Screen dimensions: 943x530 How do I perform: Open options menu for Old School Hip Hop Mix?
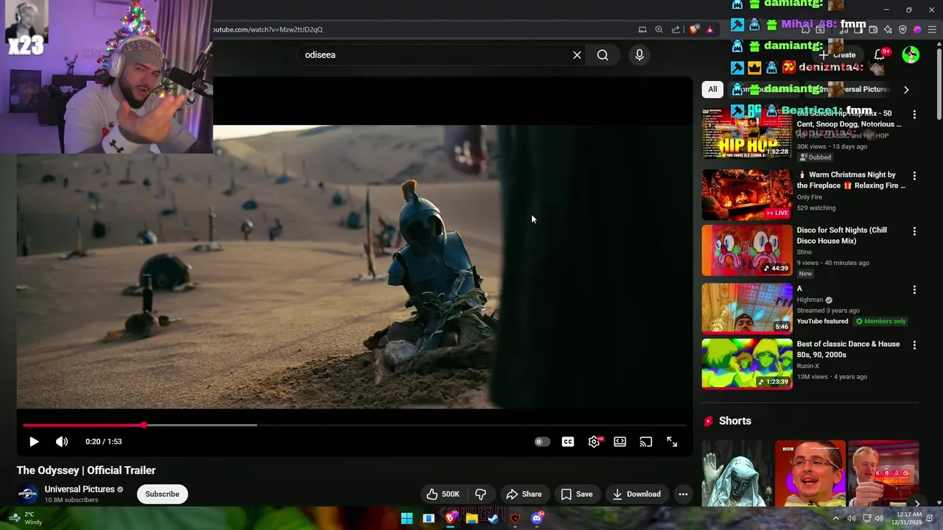click(914, 115)
